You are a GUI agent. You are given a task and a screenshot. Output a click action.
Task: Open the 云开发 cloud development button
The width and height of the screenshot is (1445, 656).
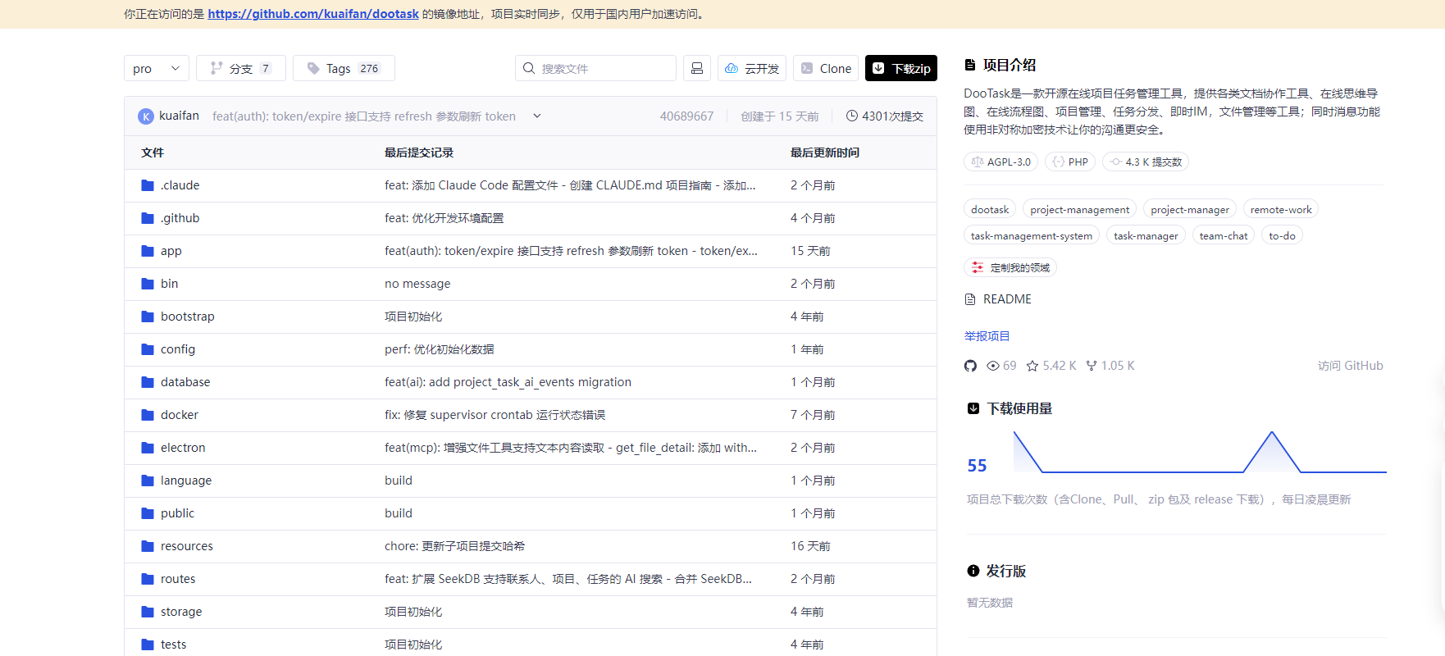(752, 68)
